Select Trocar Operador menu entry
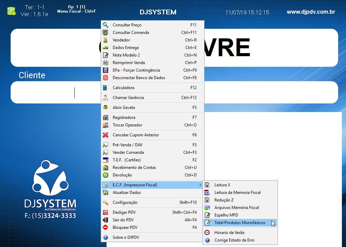346x247 pixels. (x=127, y=125)
